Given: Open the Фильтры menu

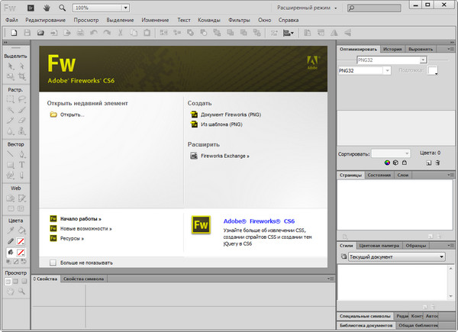Looking at the screenshot, I should (239, 18).
